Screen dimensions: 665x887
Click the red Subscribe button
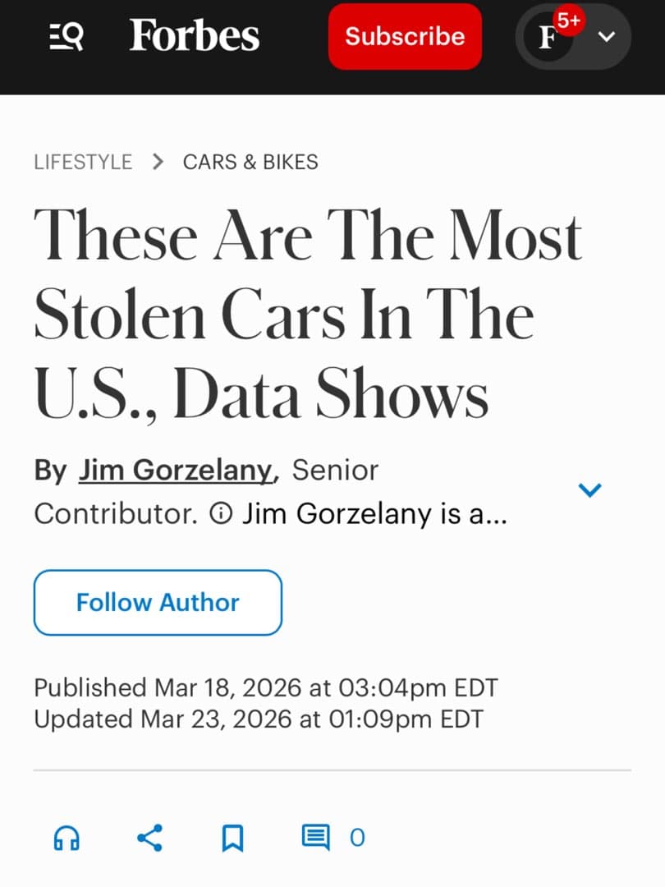[405, 37]
